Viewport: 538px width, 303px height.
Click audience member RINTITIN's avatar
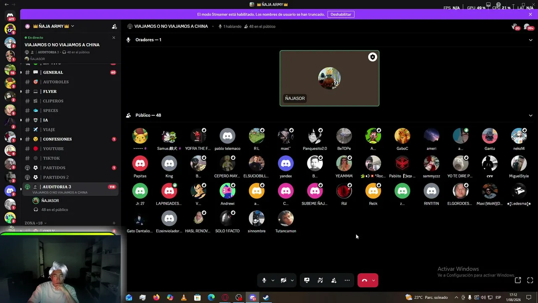(x=431, y=191)
